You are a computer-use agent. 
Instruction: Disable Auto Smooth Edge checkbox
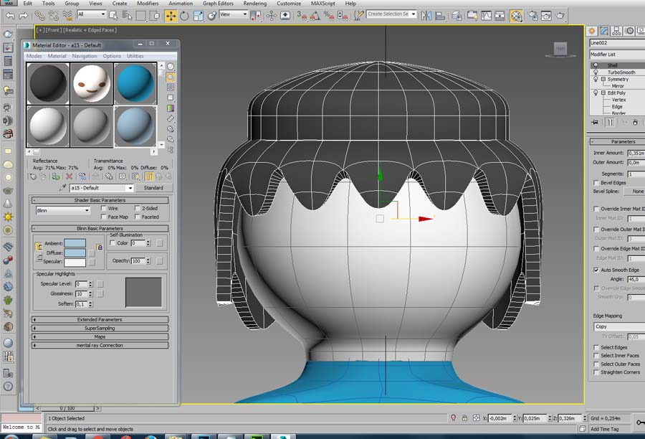[x=596, y=270]
